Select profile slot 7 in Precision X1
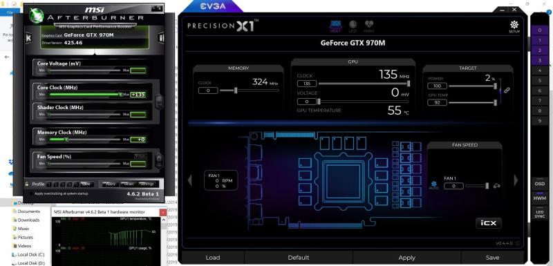553x266 pixels. coord(540,101)
